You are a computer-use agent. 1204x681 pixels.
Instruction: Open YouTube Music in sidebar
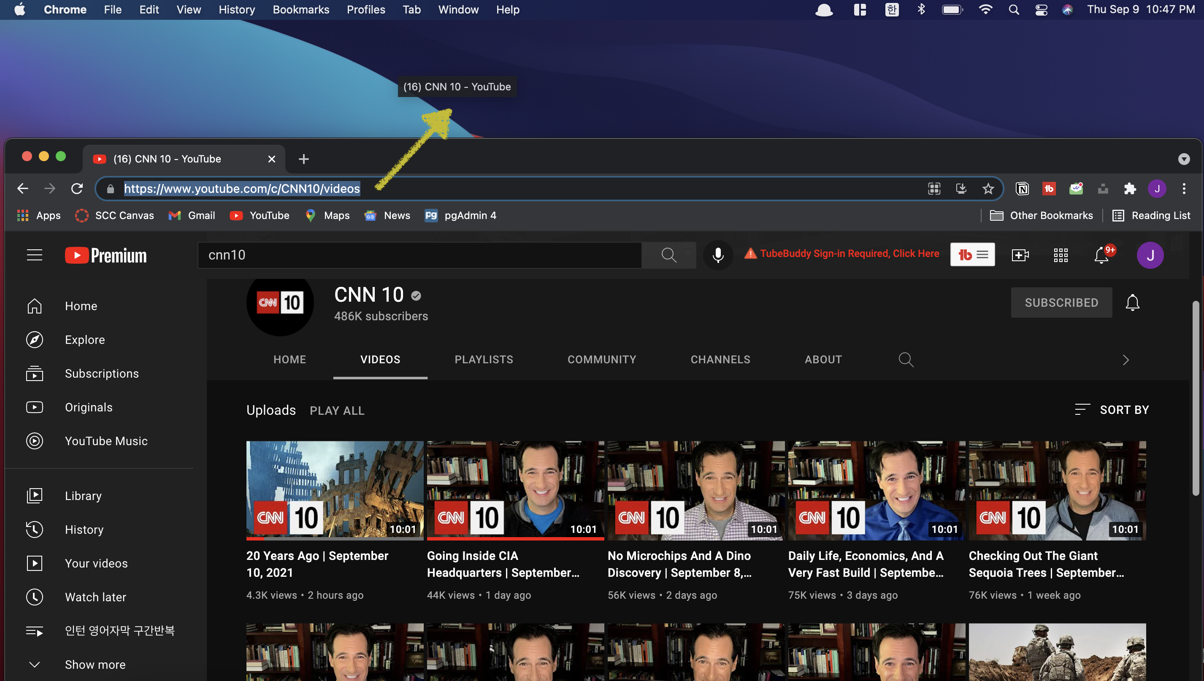pos(105,440)
